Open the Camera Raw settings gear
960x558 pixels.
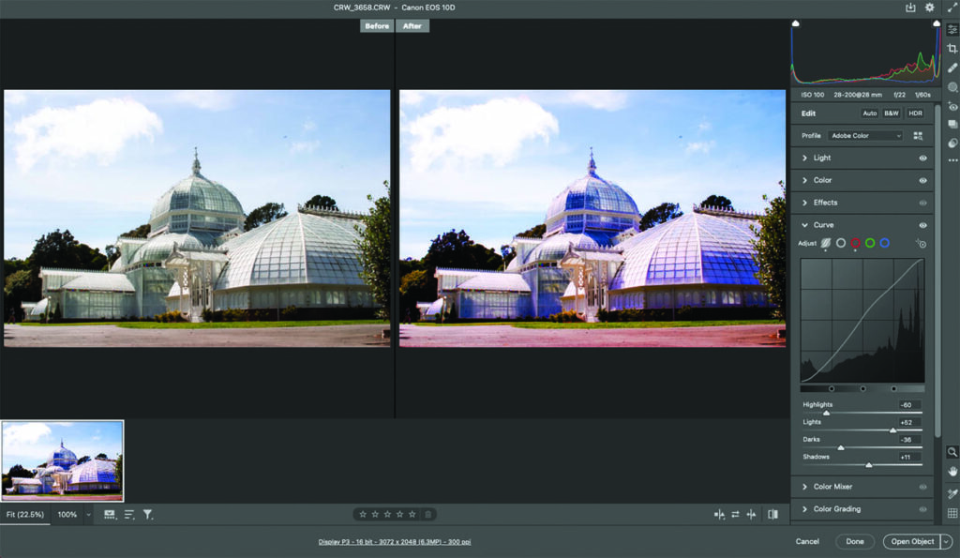(x=930, y=8)
